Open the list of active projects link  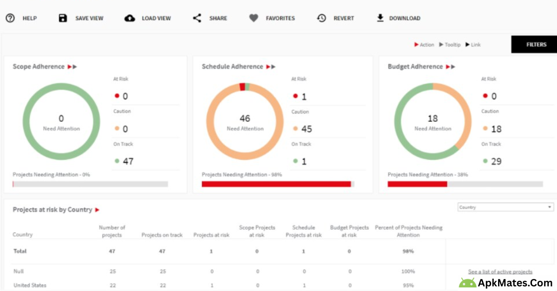click(x=500, y=272)
